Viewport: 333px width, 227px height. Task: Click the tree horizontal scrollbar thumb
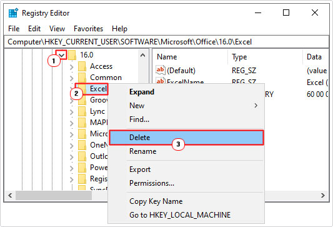[x=54, y=195]
